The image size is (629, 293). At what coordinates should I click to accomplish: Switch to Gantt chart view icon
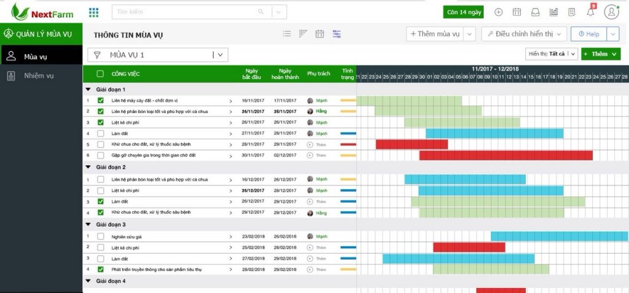[303, 34]
